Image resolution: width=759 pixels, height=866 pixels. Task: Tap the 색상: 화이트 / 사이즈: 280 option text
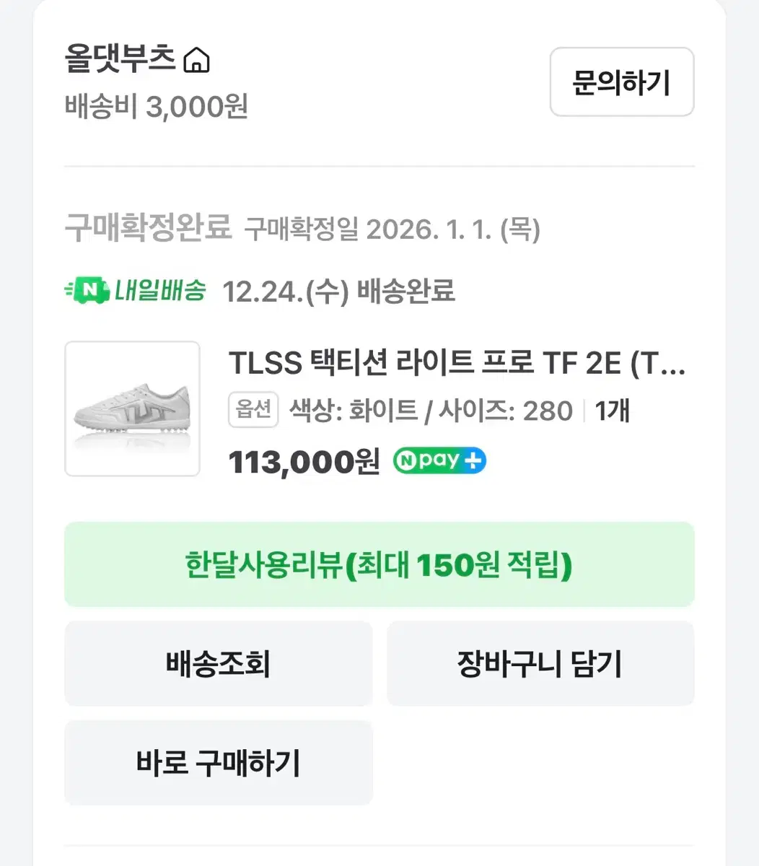click(x=431, y=411)
